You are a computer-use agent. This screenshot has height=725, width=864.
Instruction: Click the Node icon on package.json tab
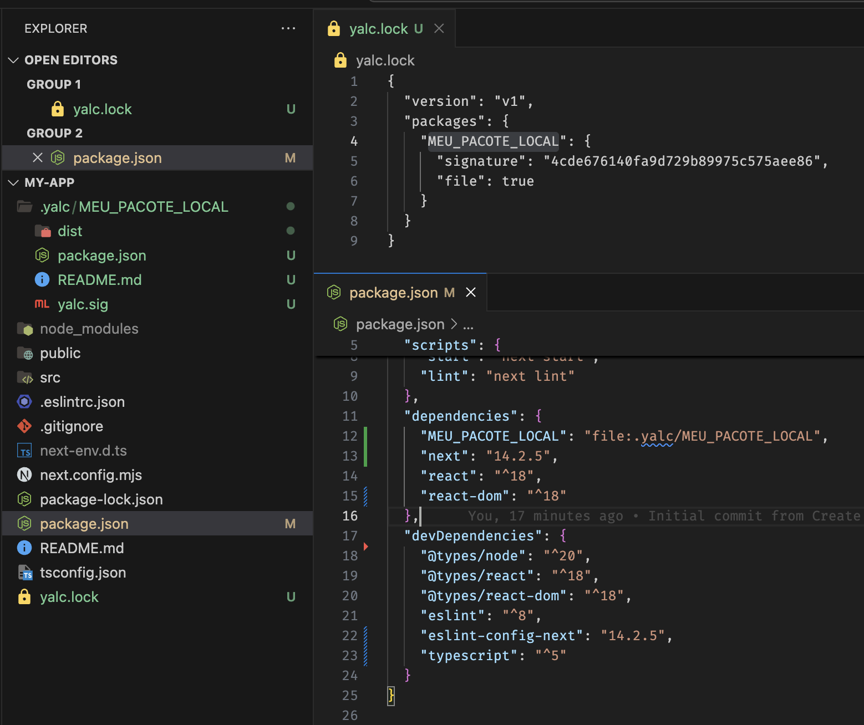[x=334, y=292]
